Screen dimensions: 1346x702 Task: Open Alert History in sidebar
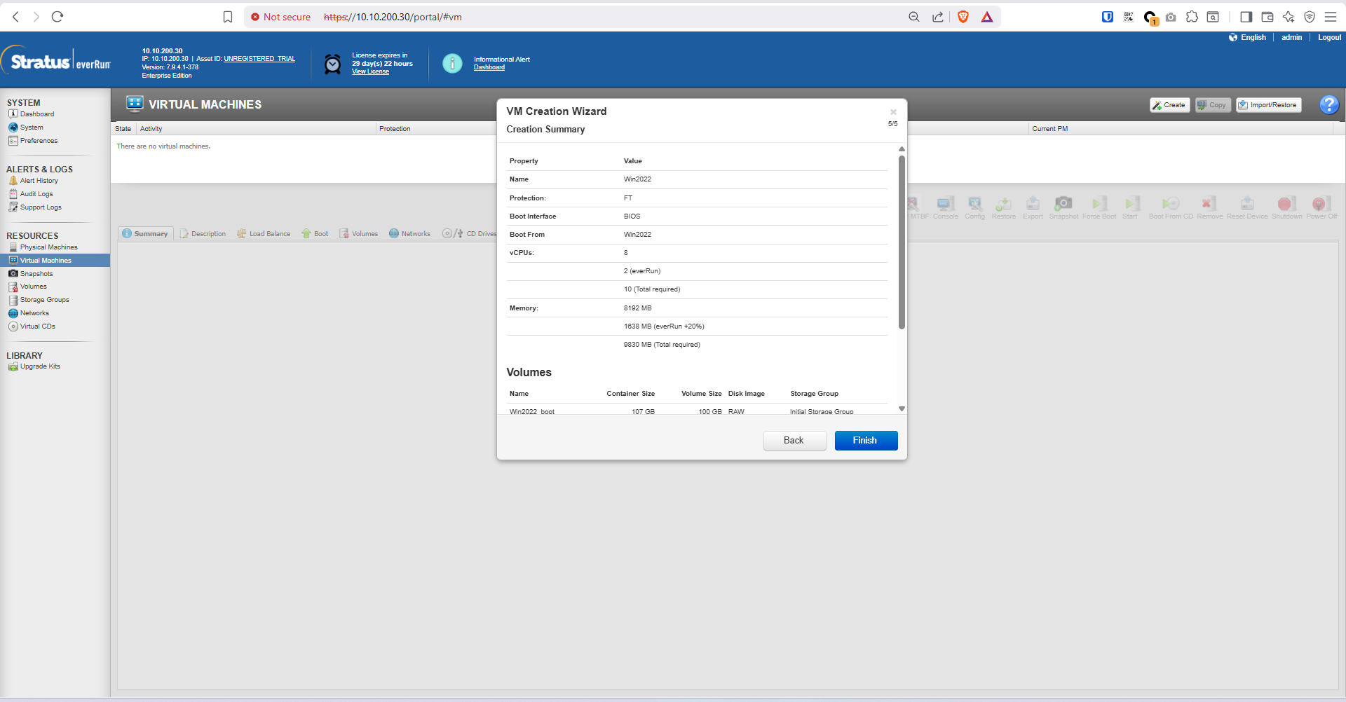[39, 181]
